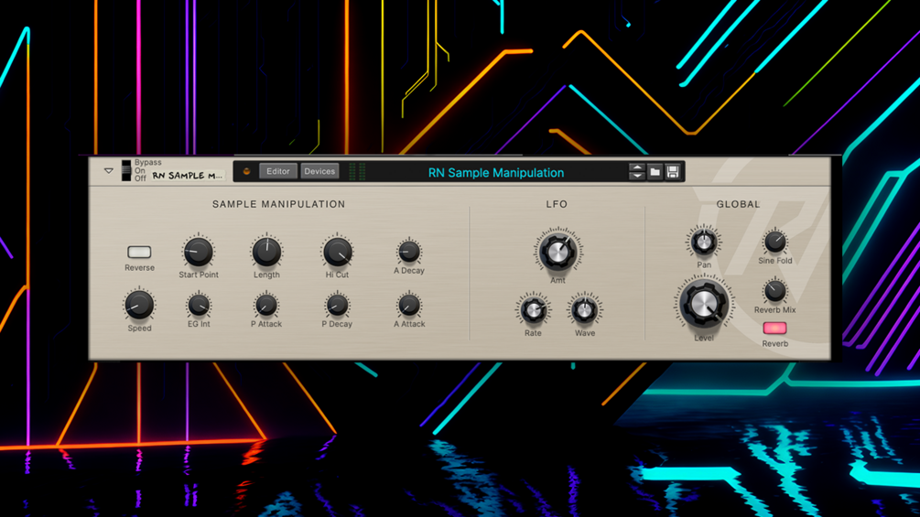Toggle the pink Reverb button
This screenshot has width=920, height=517.
[x=774, y=328]
